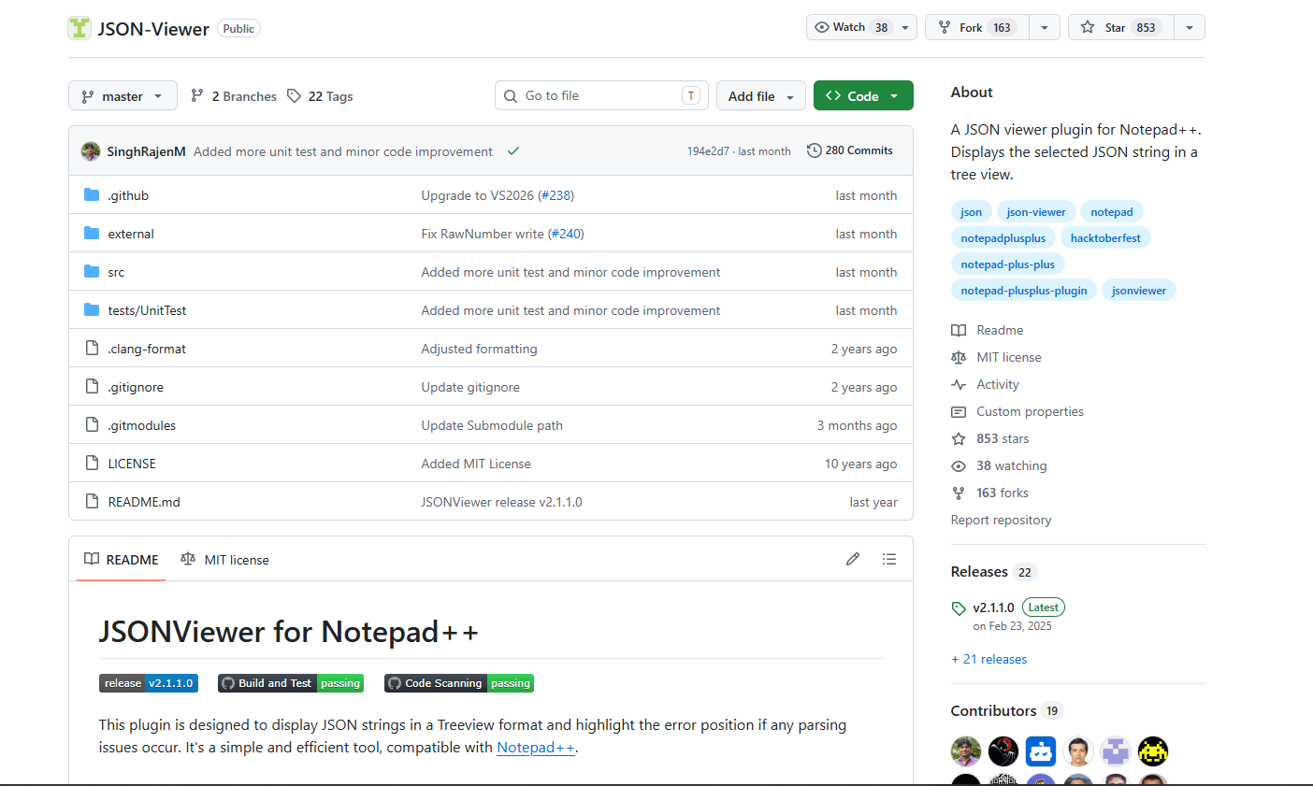Open the master branch selector dropdown
Image resolution: width=1313 pixels, height=786 pixels.
tap(123, 95)
